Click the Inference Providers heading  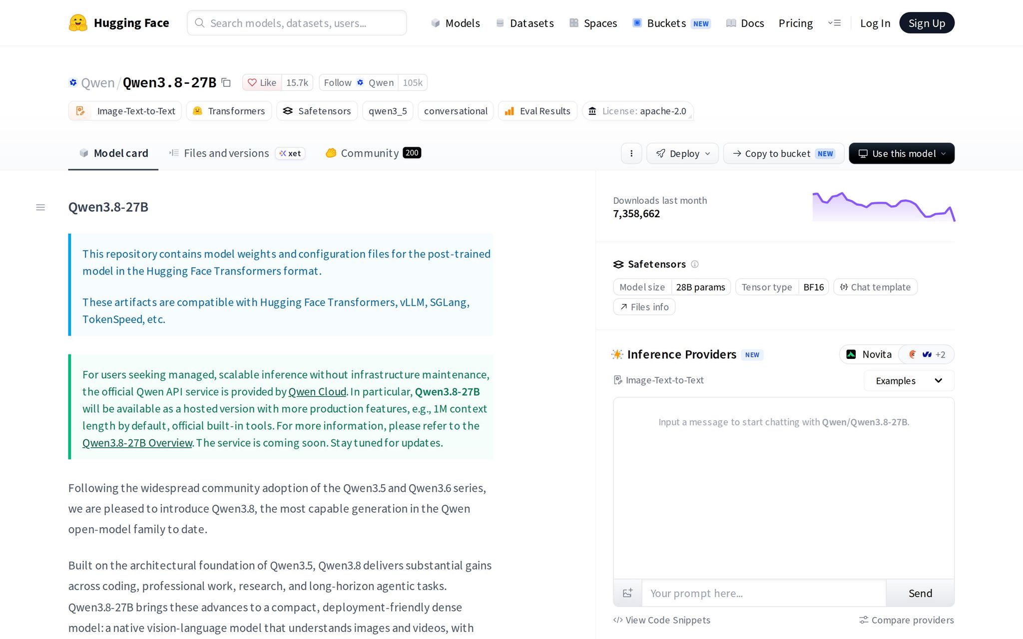click(x=682, y=354)
